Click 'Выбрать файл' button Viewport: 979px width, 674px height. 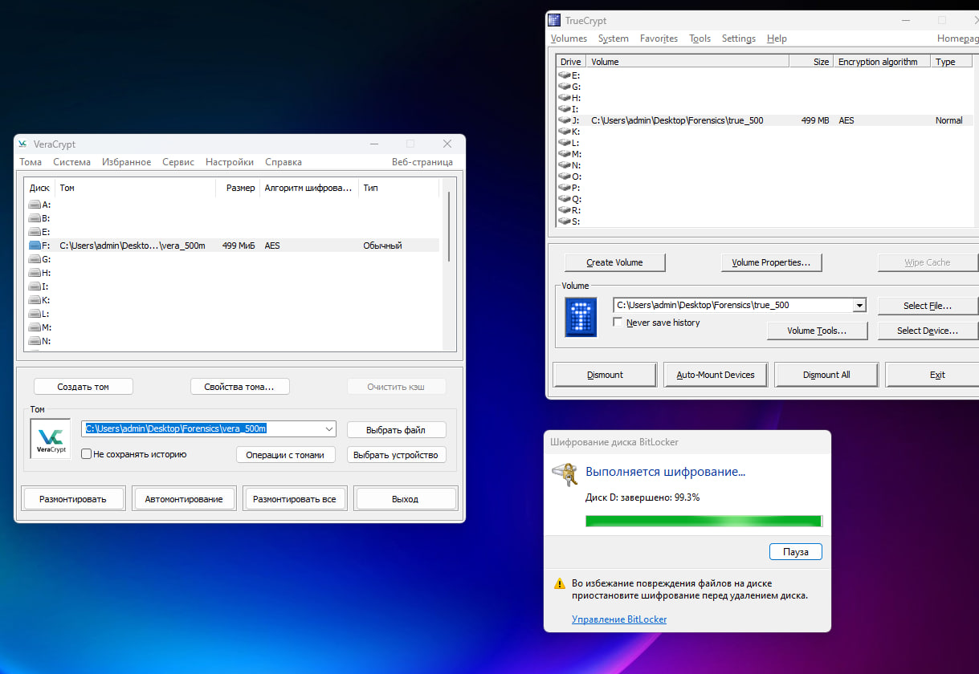tap(396, 430)
